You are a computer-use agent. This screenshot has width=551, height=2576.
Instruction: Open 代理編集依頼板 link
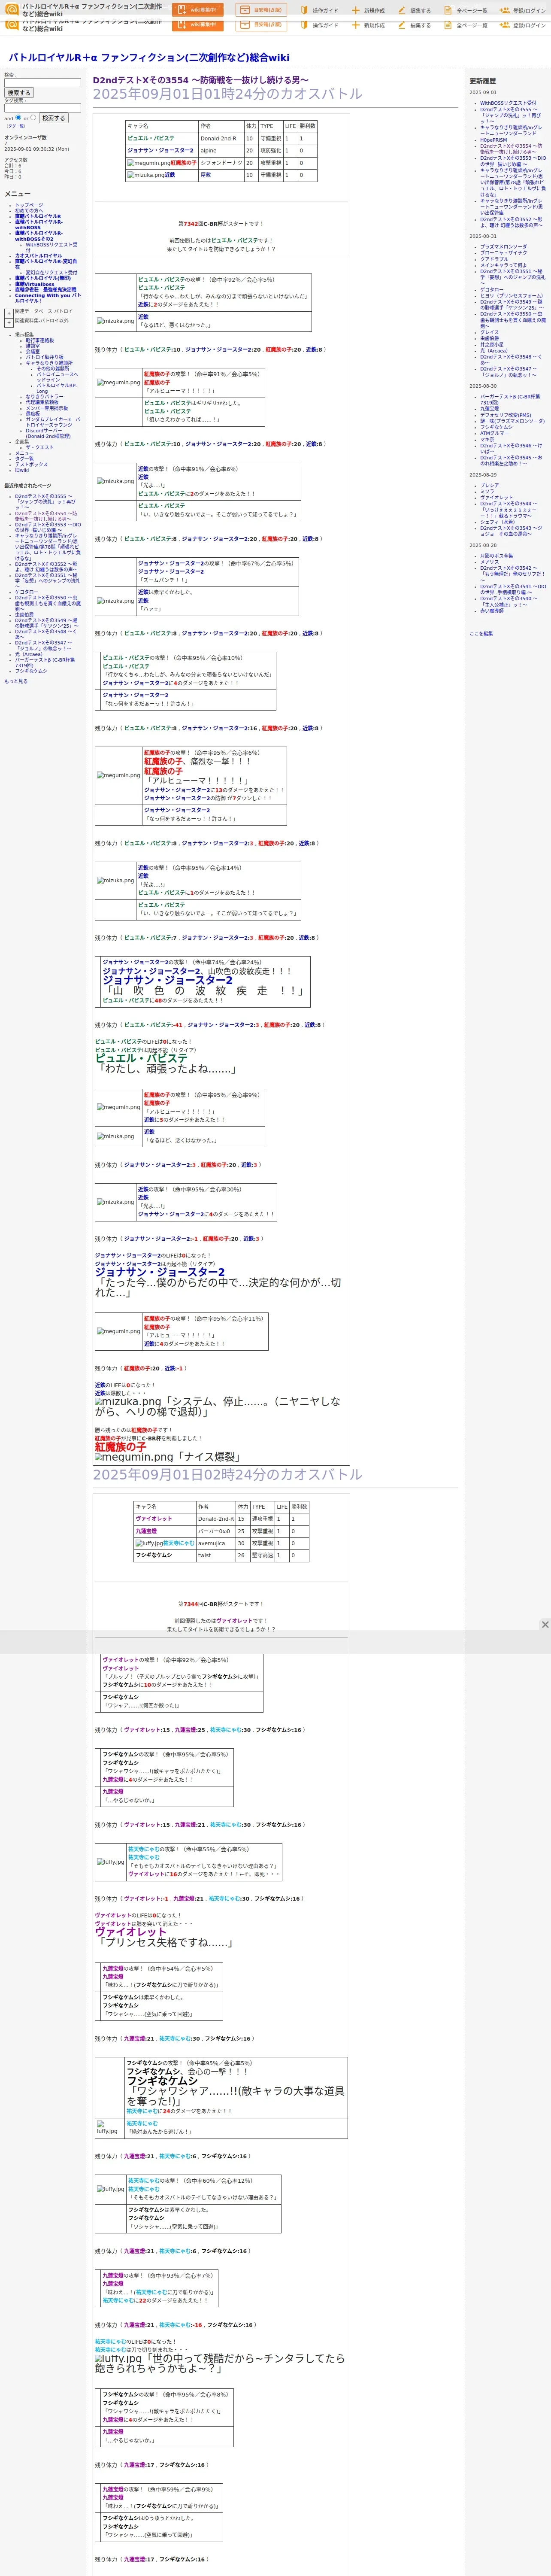42,402
